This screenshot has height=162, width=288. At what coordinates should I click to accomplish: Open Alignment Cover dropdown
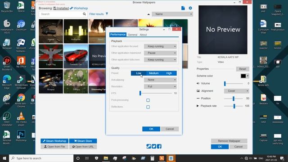[x=237, y=91]
